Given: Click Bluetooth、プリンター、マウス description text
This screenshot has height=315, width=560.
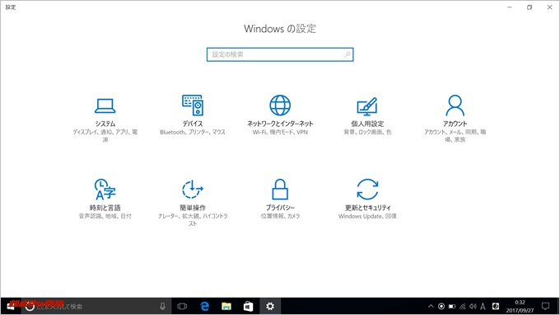Looking at the screenshot, I should 193,132.
